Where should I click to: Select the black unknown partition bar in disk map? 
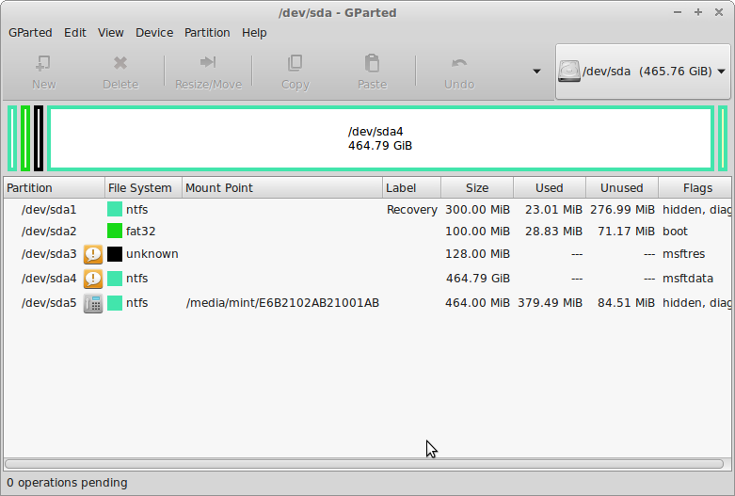click(x=39, y=138)
